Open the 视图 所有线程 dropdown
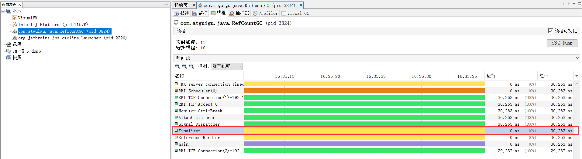The image size is (582, 159). (226, 66)
